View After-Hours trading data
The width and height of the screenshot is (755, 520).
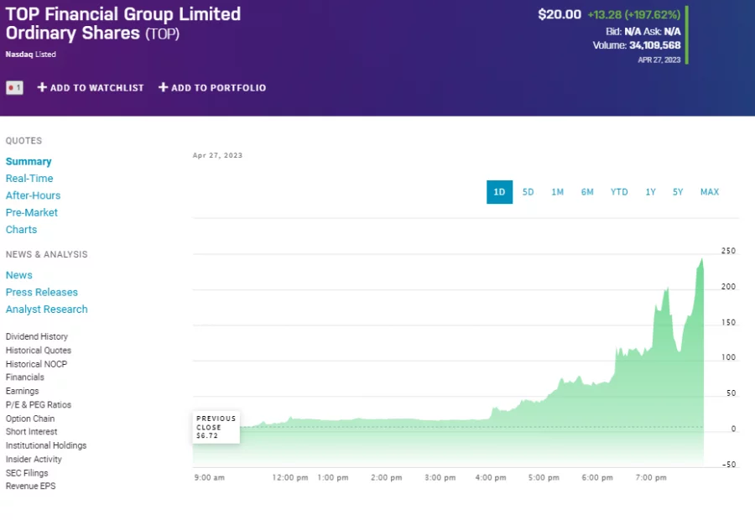point(34,195)
